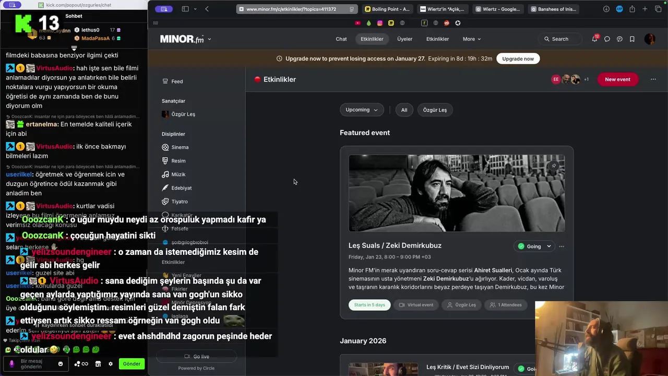Viewport: 668px width, 376px height.
Task: Show tab overview icon
Action: click(x=658, y=9)
